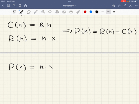This screenshot has height=104, width=139.
Task: Select the thick stroke width
Action: tap(114, 12)
